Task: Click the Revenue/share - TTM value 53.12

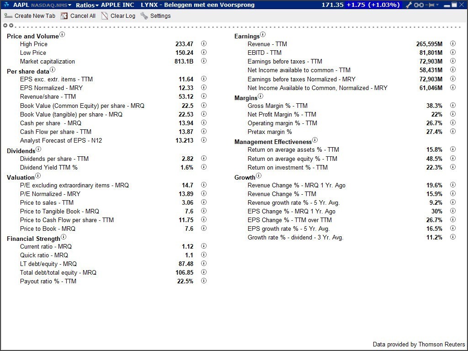Action: tap(186, 97)
